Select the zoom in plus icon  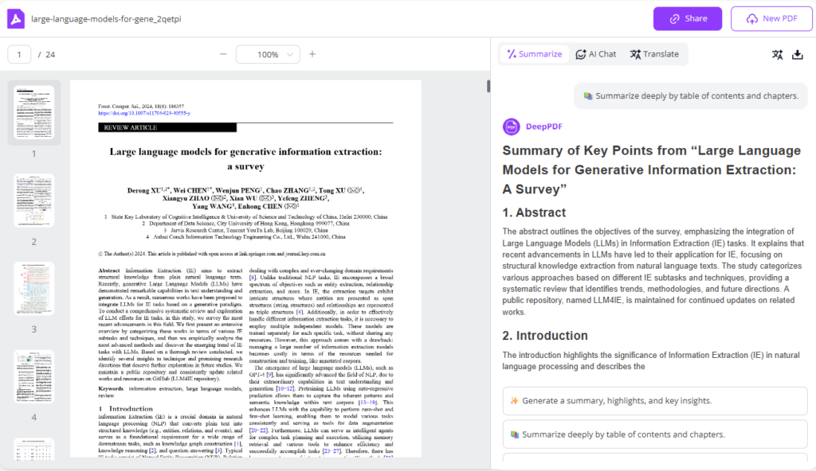pyautogui.click(x=312, y=54)
